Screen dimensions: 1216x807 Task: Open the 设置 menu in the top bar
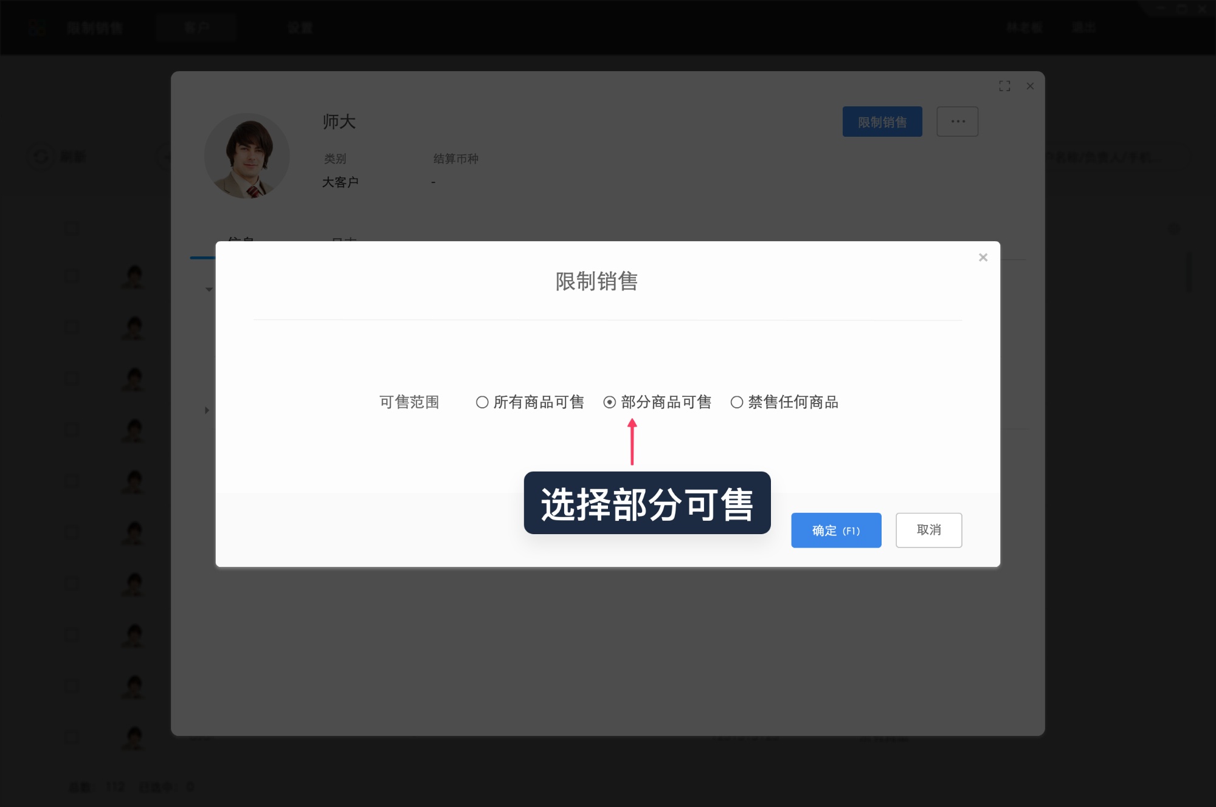click(x=299, y=27)
